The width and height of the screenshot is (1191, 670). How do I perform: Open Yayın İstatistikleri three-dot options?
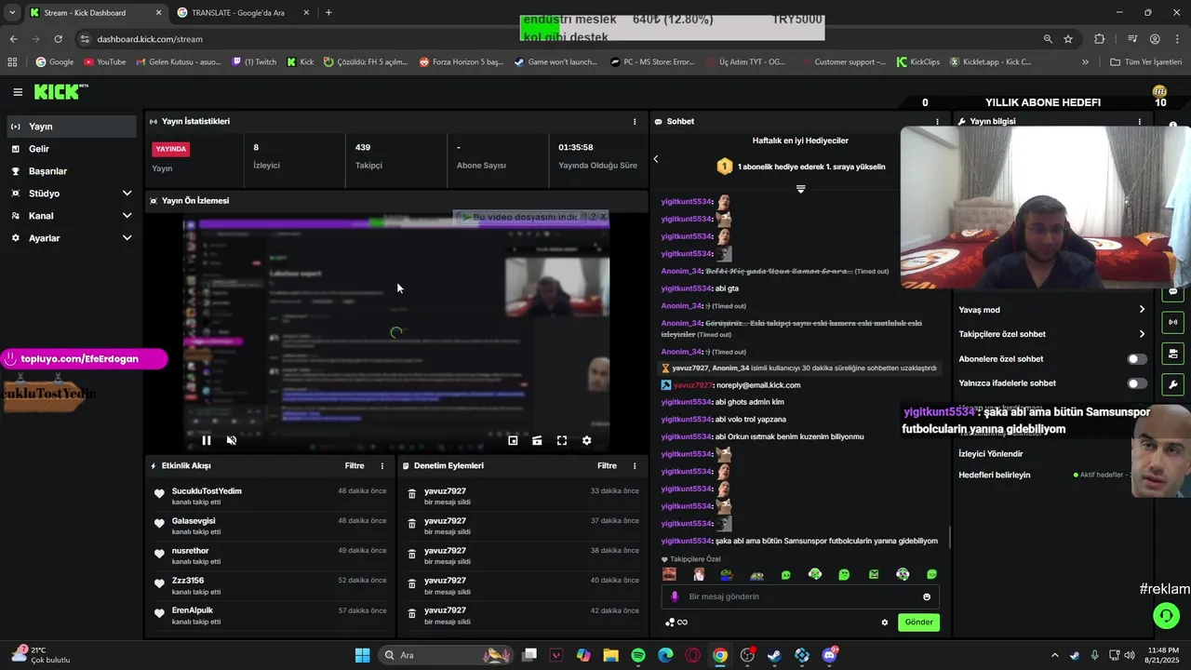point(635,122)
